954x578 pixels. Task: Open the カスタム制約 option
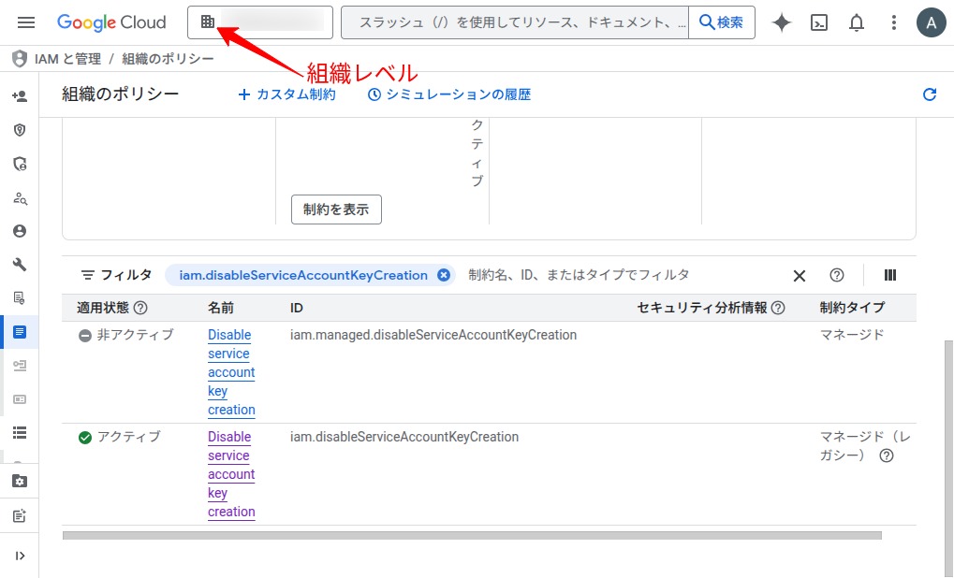click(286, 94)
